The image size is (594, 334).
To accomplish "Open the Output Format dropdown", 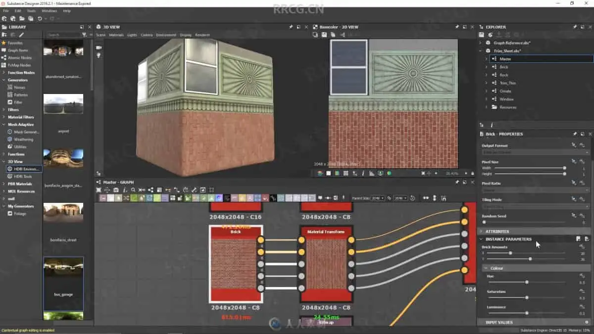I will 535,152.
